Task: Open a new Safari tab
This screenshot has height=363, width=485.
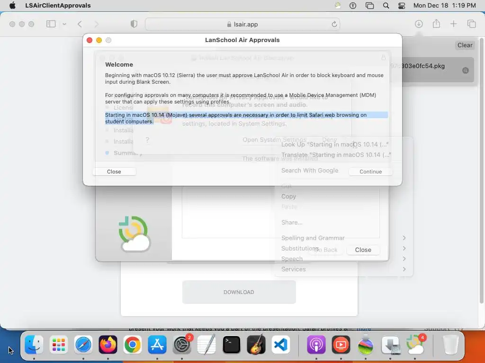Action: 453,24
